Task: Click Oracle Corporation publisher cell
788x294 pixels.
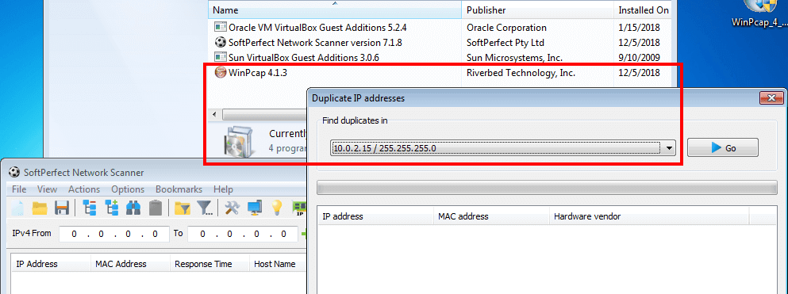Action: 506,28
